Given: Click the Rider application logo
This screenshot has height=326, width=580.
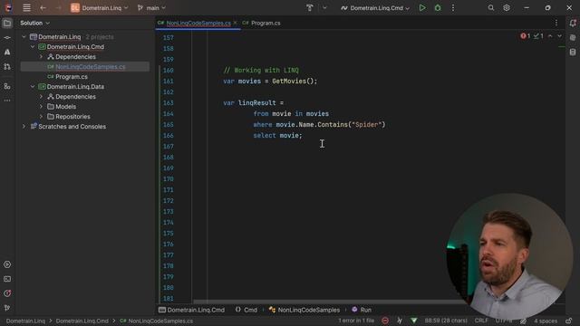Looking at the screenshot, I should [8, 8].
